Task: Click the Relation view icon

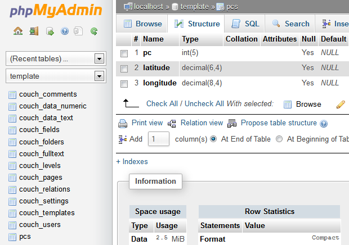Action: point(172,124)
